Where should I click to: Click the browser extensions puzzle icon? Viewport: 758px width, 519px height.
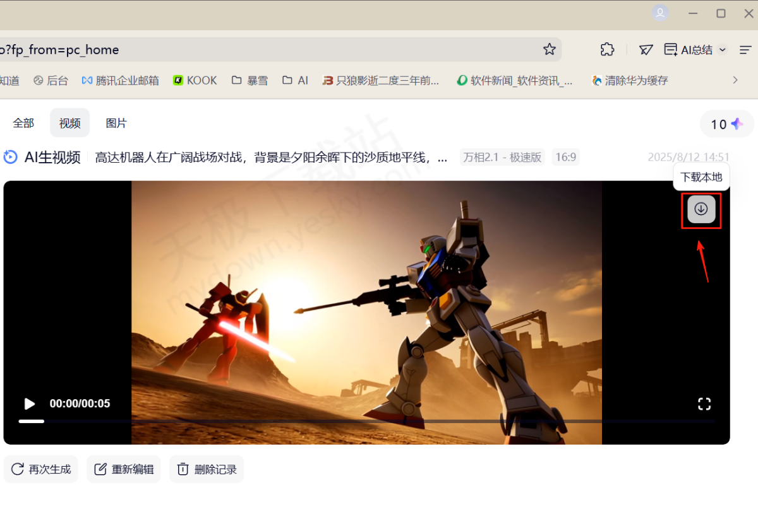(x=607, y=49)
